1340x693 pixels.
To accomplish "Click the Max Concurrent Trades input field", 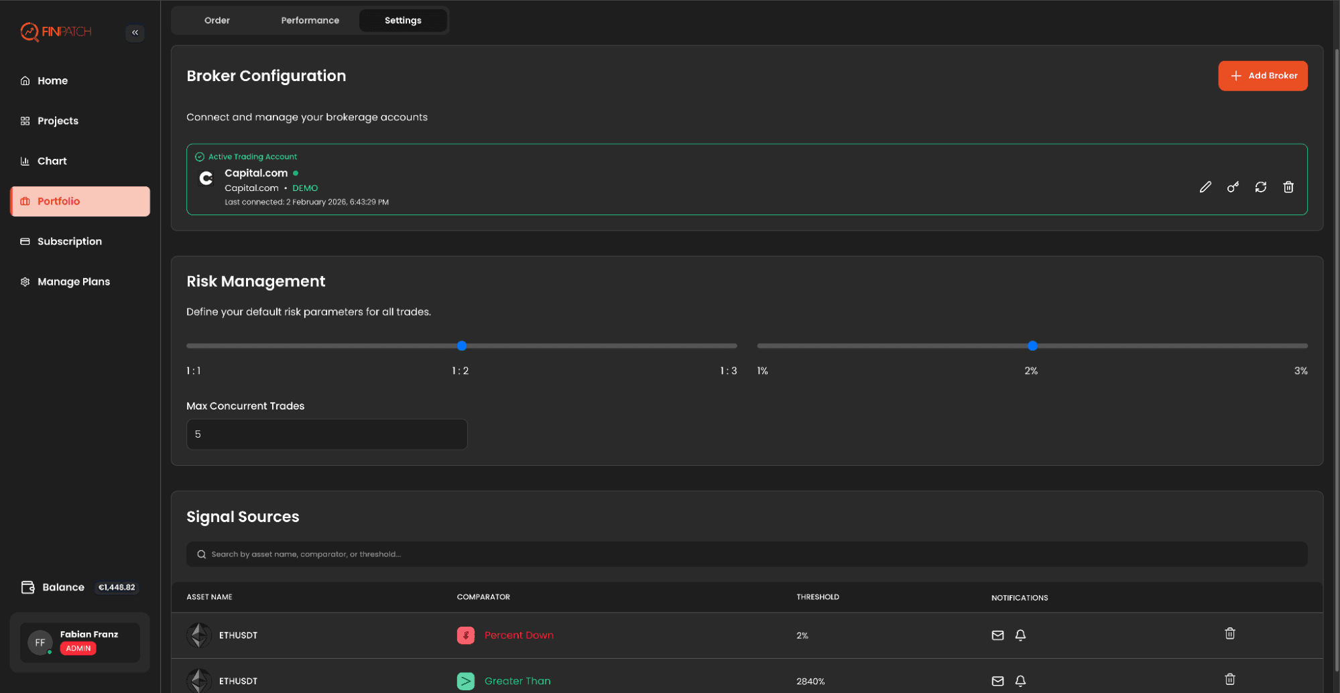I will pos(326,434).
